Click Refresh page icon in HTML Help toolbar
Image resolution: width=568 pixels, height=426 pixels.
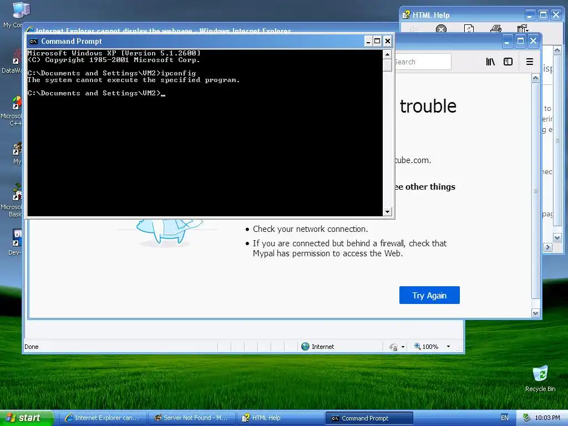click(x=469, y=29)
